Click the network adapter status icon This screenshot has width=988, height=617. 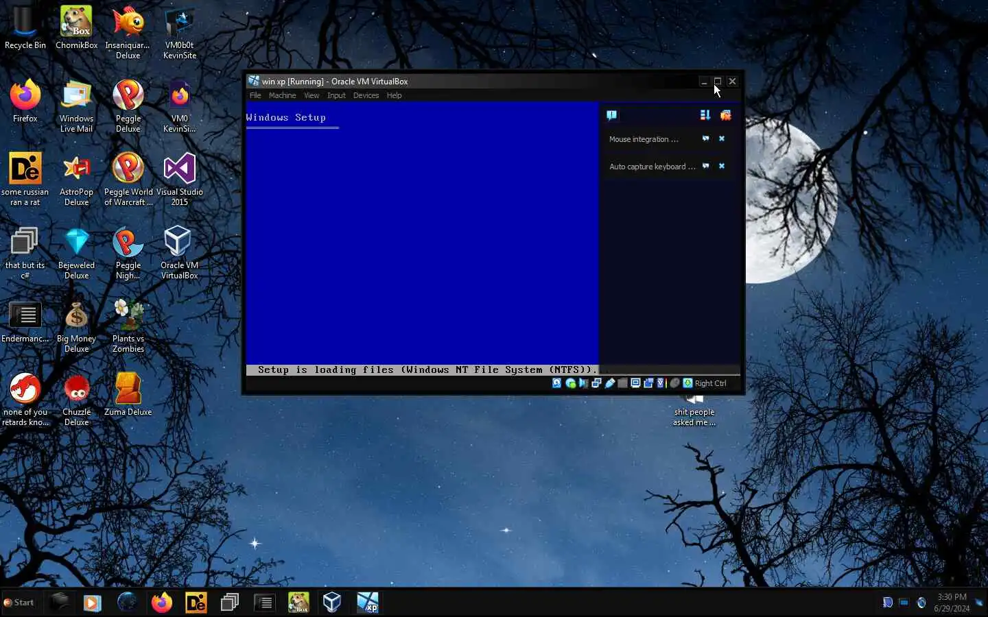click(596, 383)
